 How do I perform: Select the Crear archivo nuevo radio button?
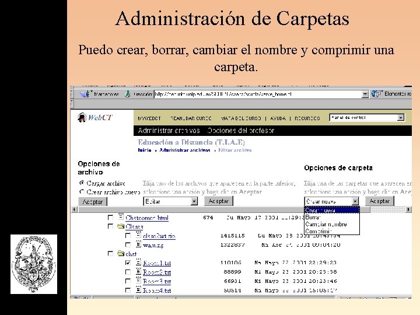(x=82, y=192)
